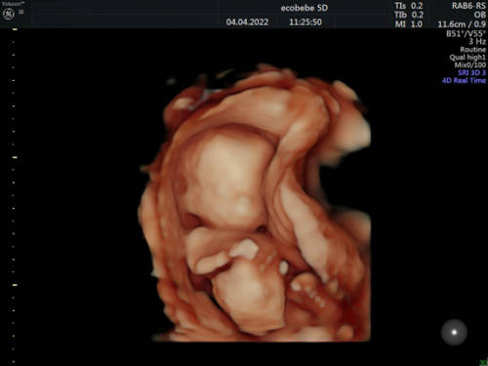Click the white light spot inside sphere
The image size is (488, 366).
point(454,332)
